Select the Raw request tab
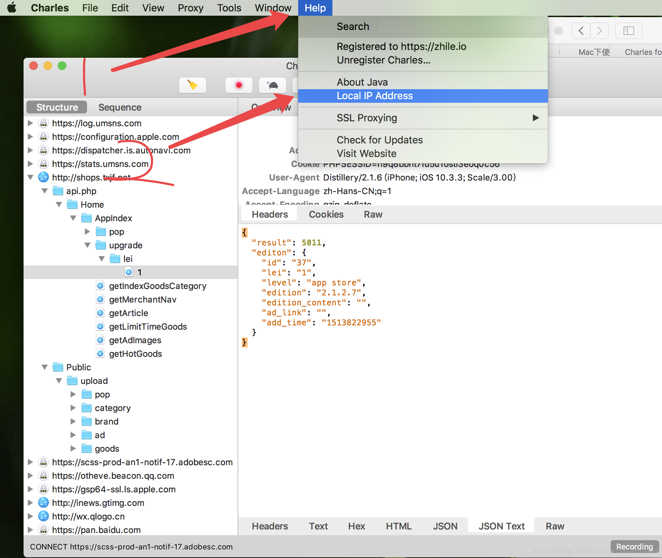 373,214
